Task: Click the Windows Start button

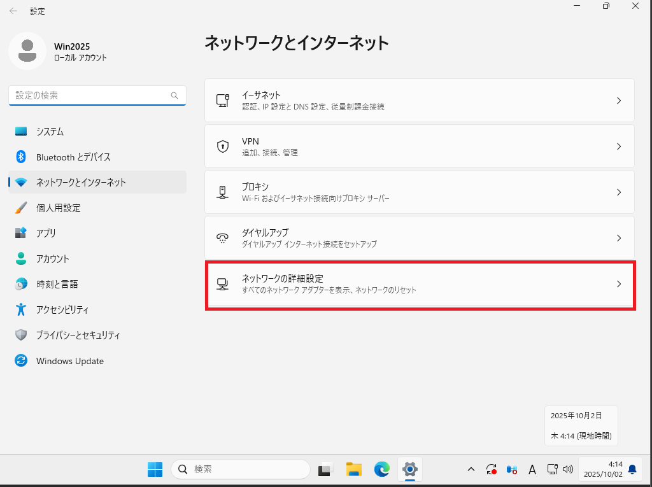Action: [x=155, y=470]
